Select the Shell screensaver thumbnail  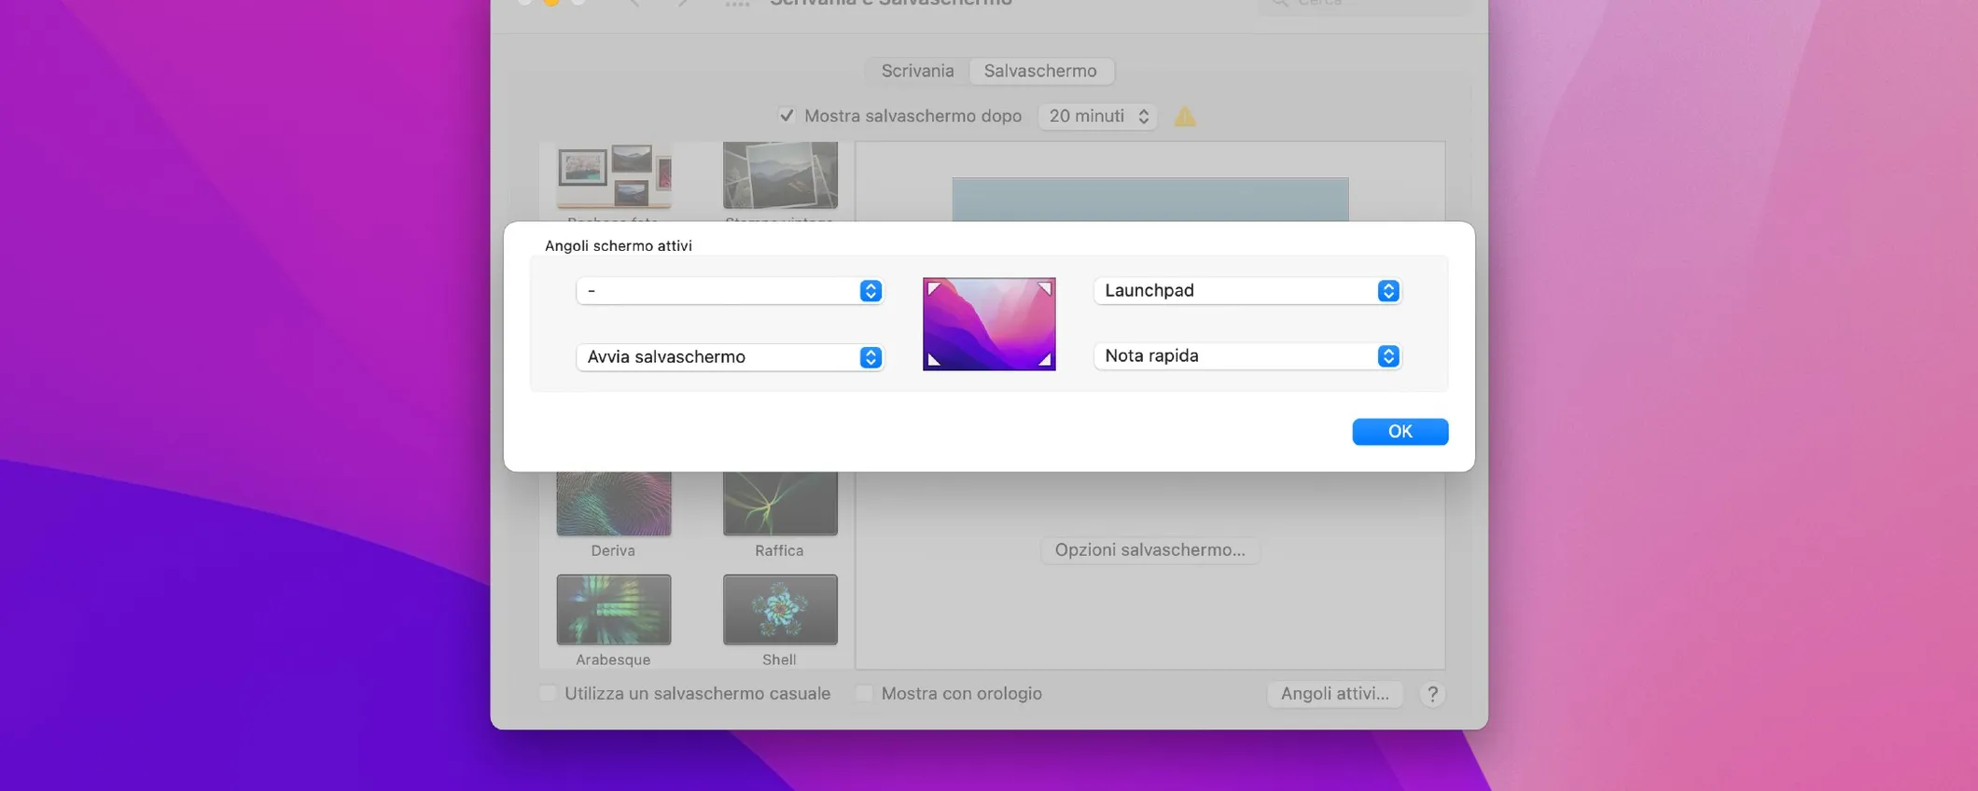click(x=780, y=609)
